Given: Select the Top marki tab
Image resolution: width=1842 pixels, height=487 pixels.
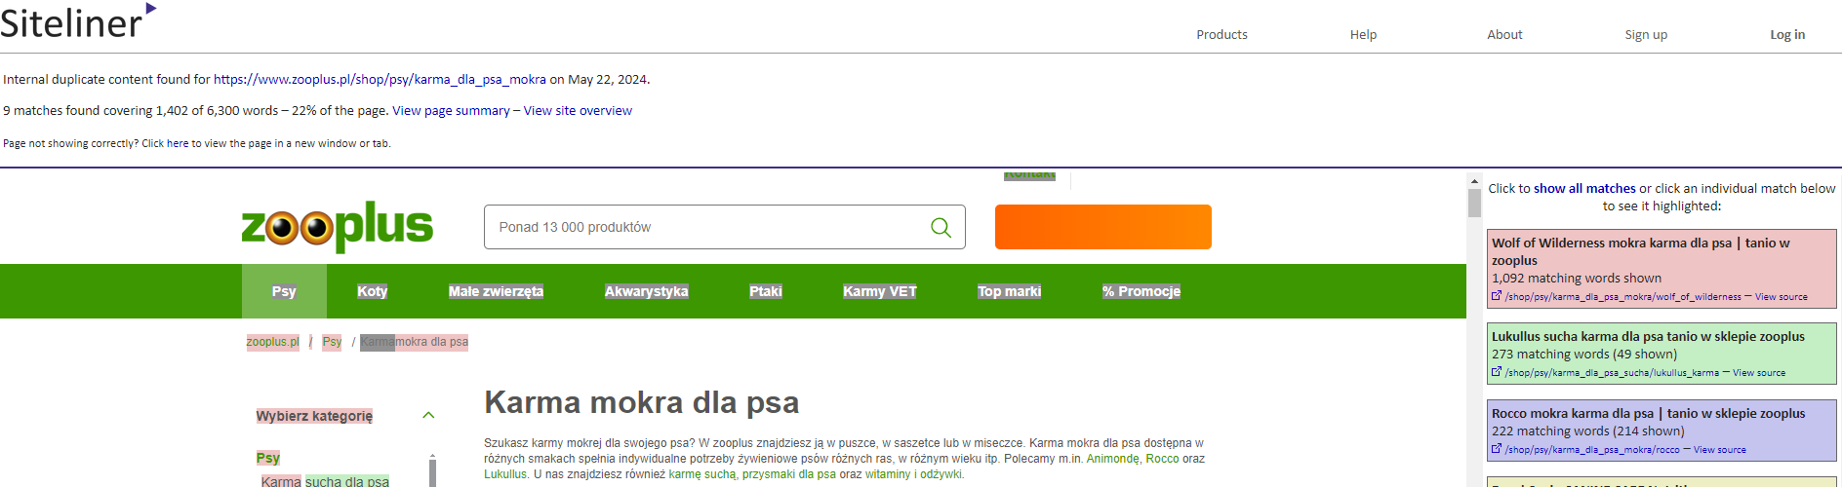Looking at the screenshot, I should click(1009, 291).
